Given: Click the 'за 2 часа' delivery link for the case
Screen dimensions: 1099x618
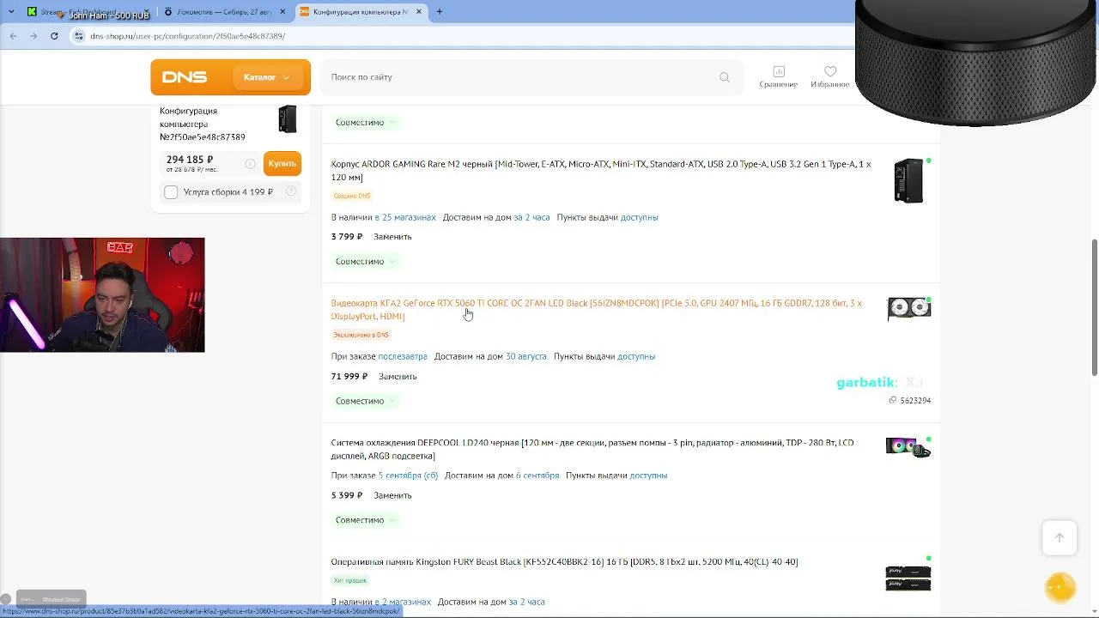Looking at the screenshot, I should (531, 218).
